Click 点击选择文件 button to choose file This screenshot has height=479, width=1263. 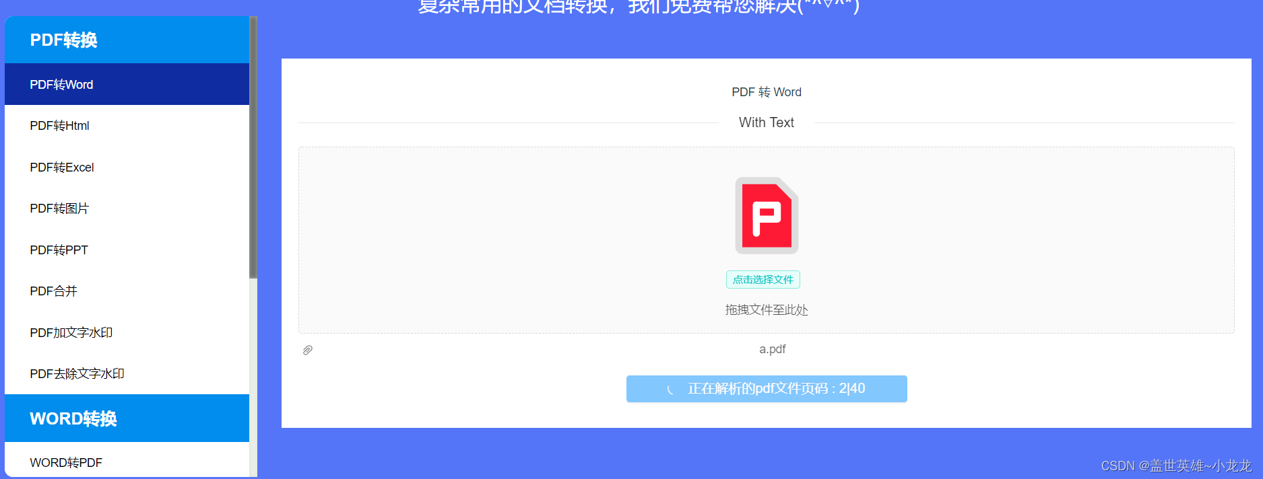[763, 279]
